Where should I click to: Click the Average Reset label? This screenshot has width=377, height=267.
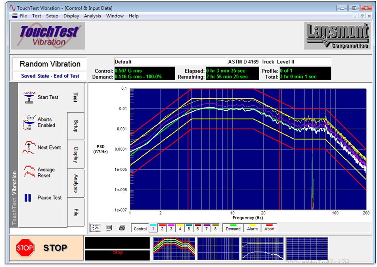(46, 173)
